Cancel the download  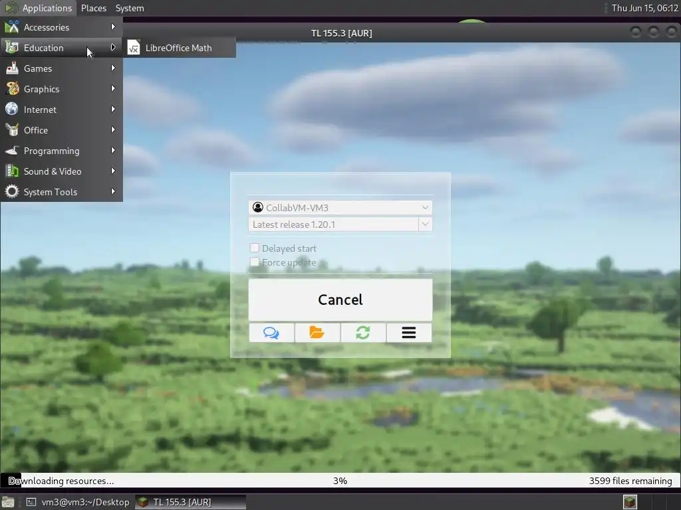point(340,299)
